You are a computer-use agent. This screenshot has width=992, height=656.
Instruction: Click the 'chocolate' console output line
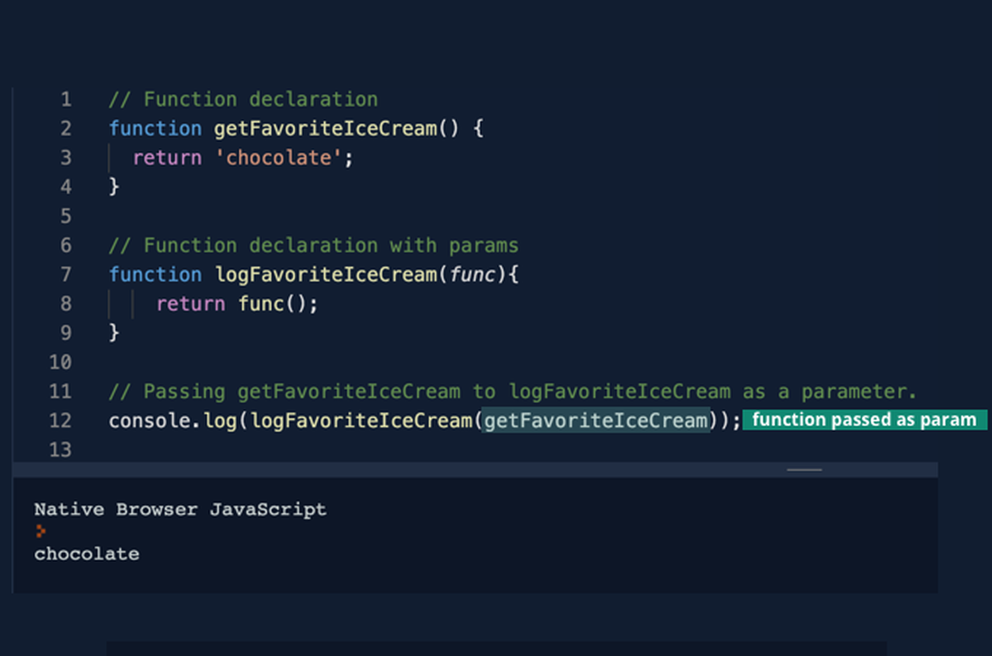tap(86, 554)
